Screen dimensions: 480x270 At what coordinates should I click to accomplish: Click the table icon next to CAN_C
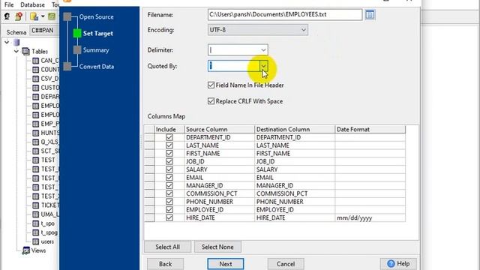pos(35,61)
